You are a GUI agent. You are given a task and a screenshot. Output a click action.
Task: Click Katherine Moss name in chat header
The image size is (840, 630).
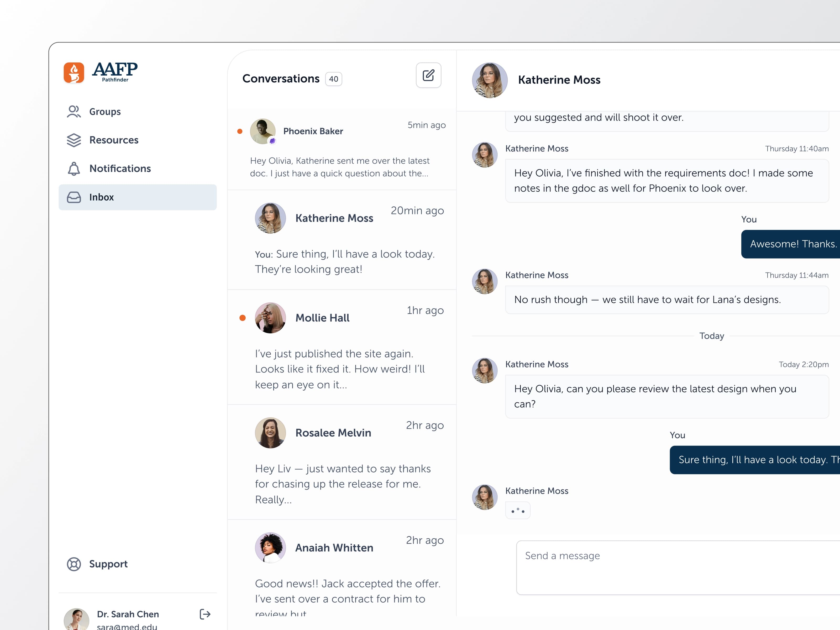click(x=559, y=80)
